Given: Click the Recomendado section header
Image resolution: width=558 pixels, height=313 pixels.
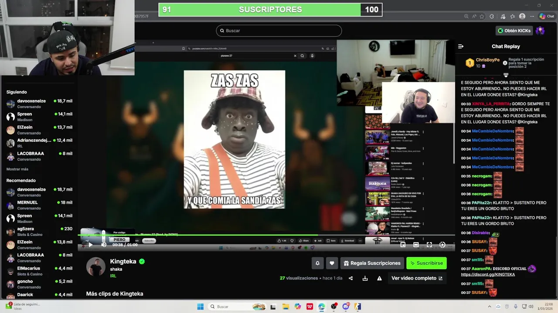Looking at the screenshot, I should [21, 180].
